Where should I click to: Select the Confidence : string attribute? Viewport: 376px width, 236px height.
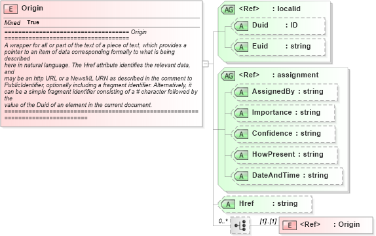click(x=284, y=134)
